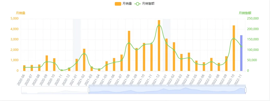Click the 2021-08 green line data point

[x=129, y=43]
